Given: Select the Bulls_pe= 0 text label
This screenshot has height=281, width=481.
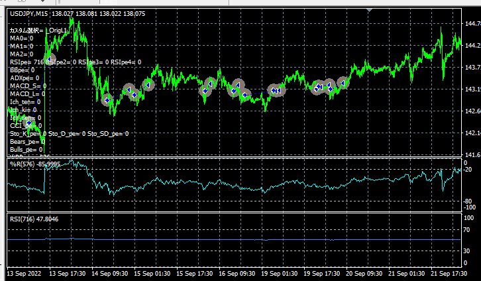Looking at the screenshot, I should [x=27, y=150].
